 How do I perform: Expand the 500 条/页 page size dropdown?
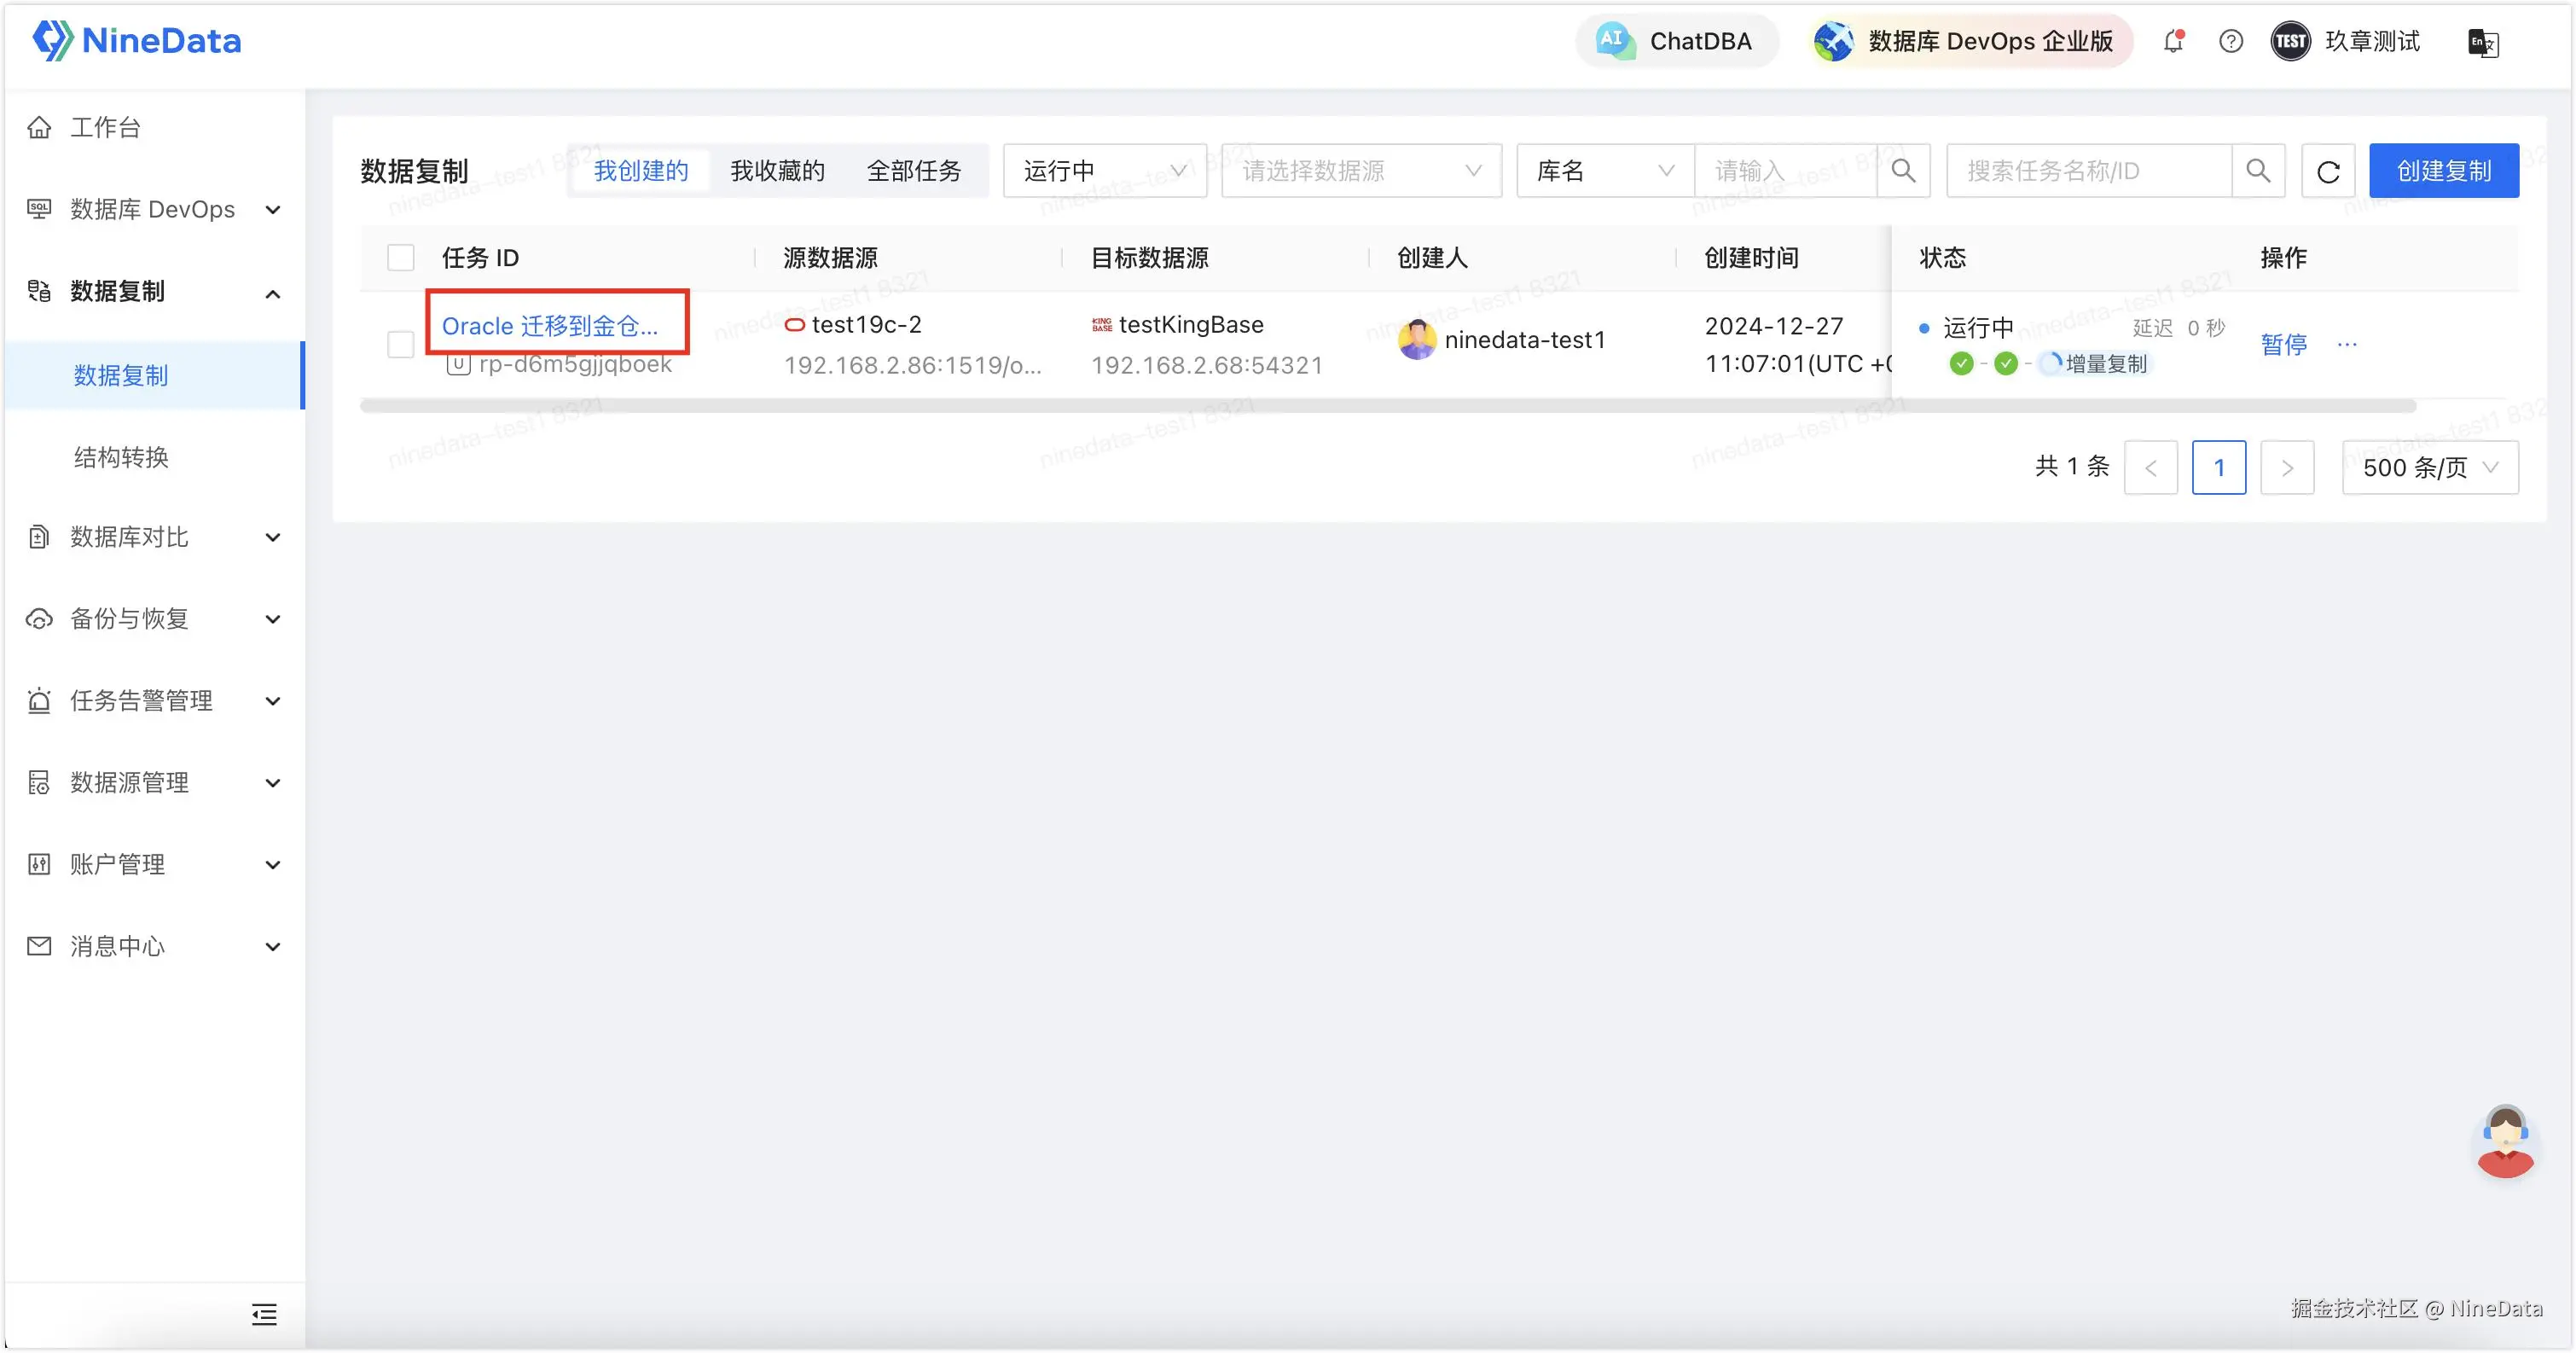coord(2429,467)
